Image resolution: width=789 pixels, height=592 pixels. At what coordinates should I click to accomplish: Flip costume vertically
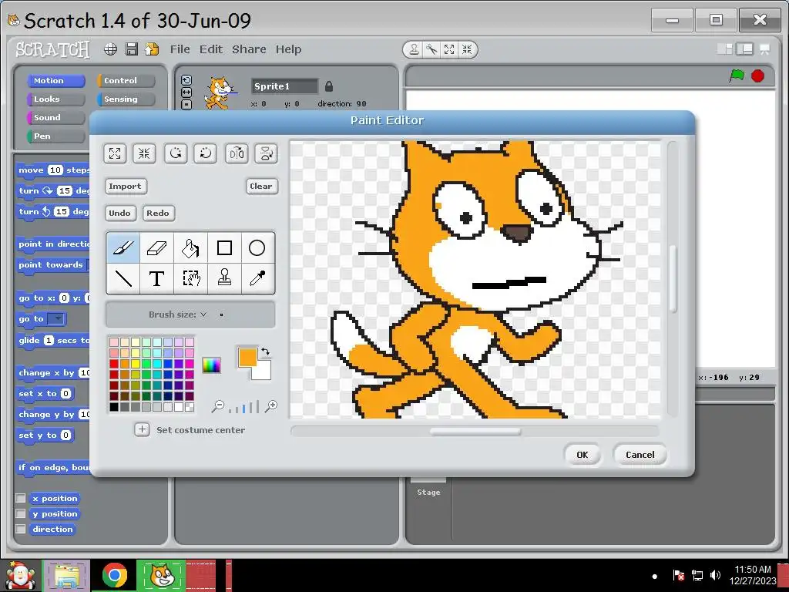(266, 153)
